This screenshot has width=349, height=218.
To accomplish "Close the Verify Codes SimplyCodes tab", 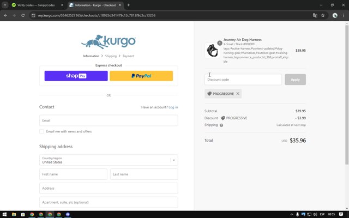I will [62, 5].
